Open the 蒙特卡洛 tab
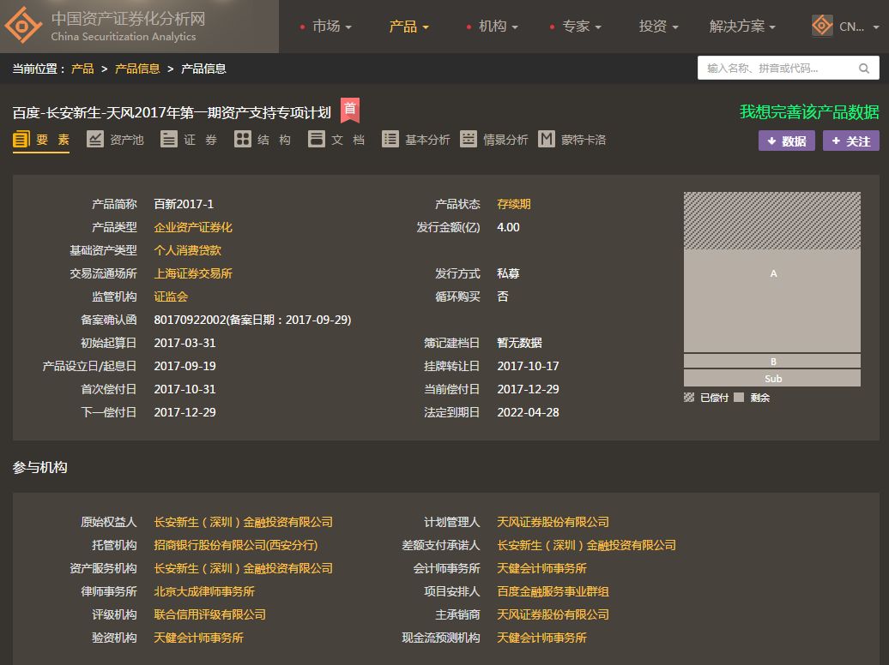Screen dimensions: 889x665 572,140
